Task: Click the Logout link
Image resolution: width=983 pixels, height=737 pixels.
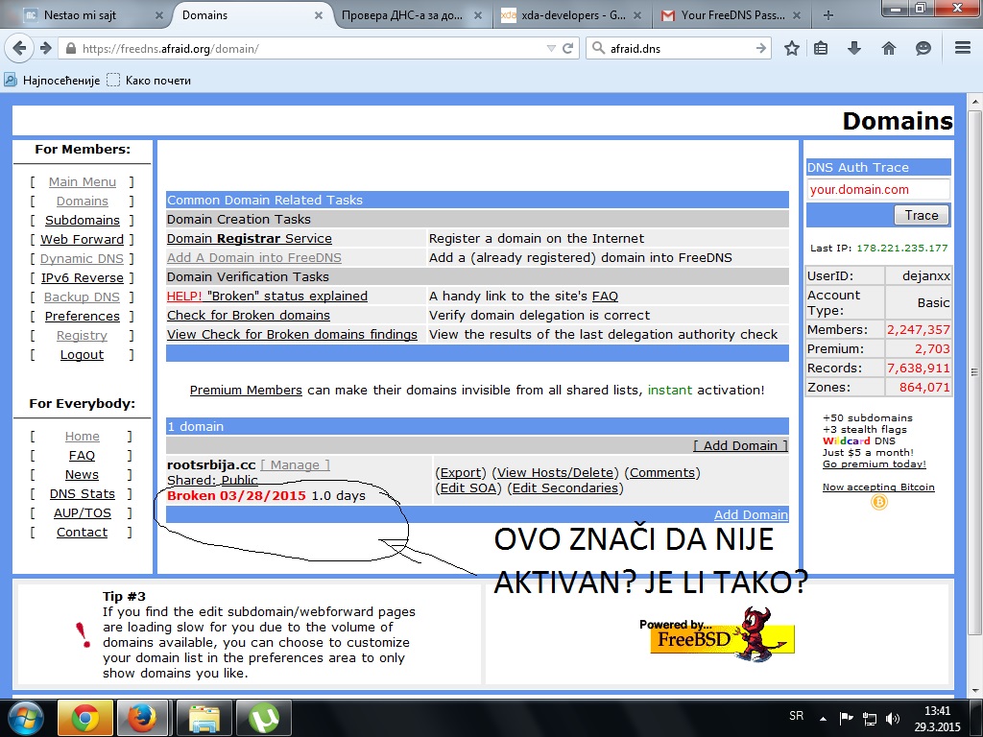Action: click(x=83, y=355)
